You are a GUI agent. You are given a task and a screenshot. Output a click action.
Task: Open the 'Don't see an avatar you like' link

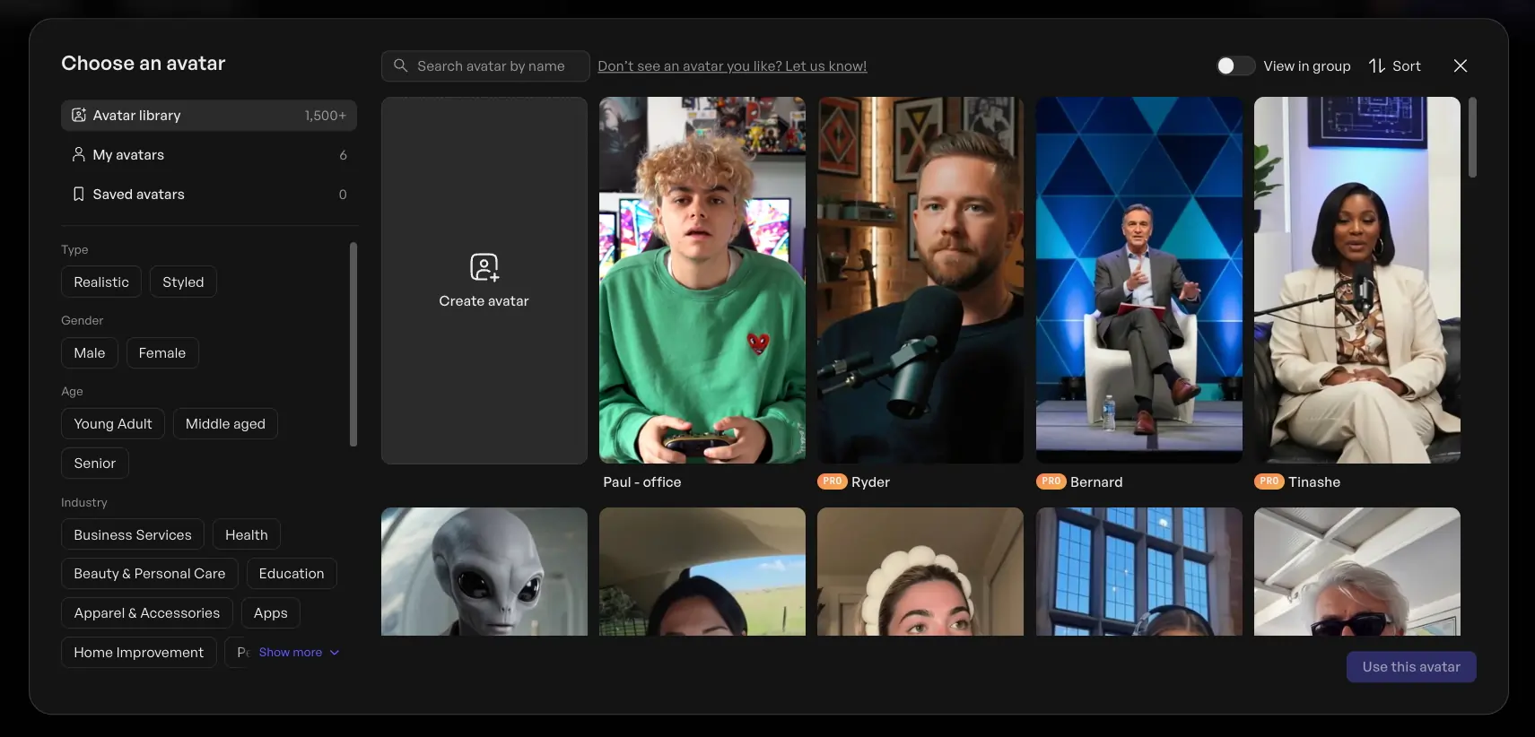pos(732,65)
